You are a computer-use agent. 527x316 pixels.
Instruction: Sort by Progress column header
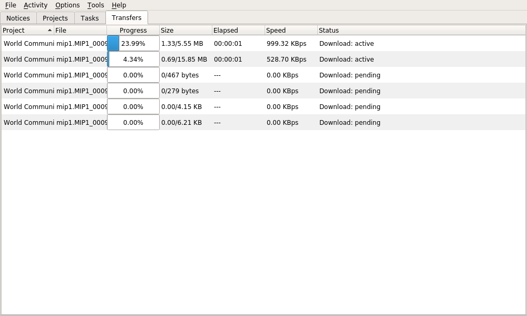coord(133,31)
